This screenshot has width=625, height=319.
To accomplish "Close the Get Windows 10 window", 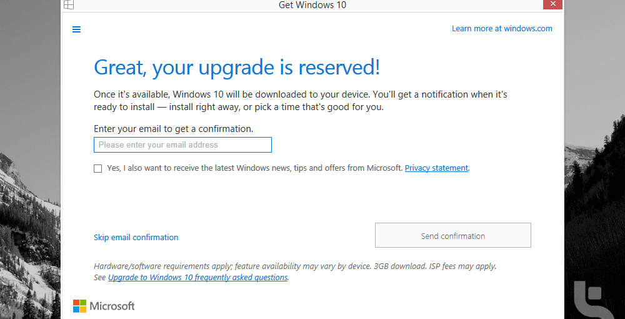I will [x=552, y=4].
